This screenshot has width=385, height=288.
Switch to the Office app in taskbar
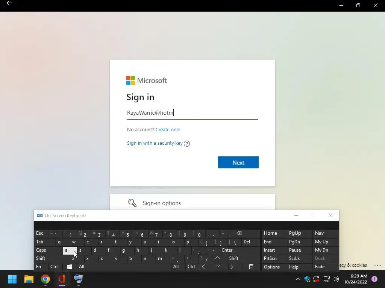[x=62, y=279]
